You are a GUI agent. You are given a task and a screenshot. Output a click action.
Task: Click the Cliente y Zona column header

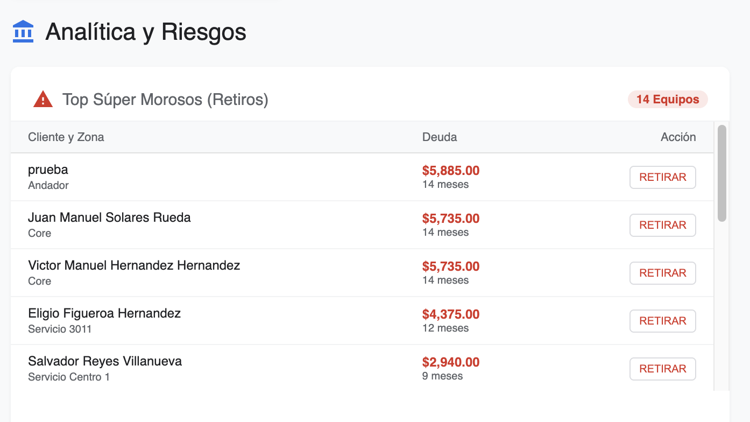(66, 137)
